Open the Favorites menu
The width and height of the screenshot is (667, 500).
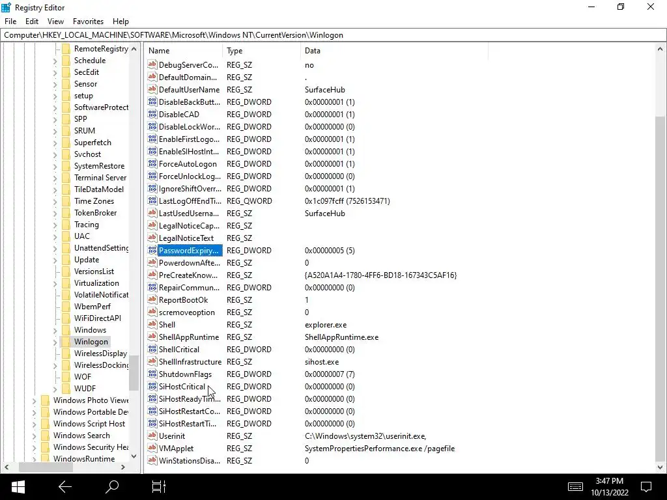click(x=88, y=21)
